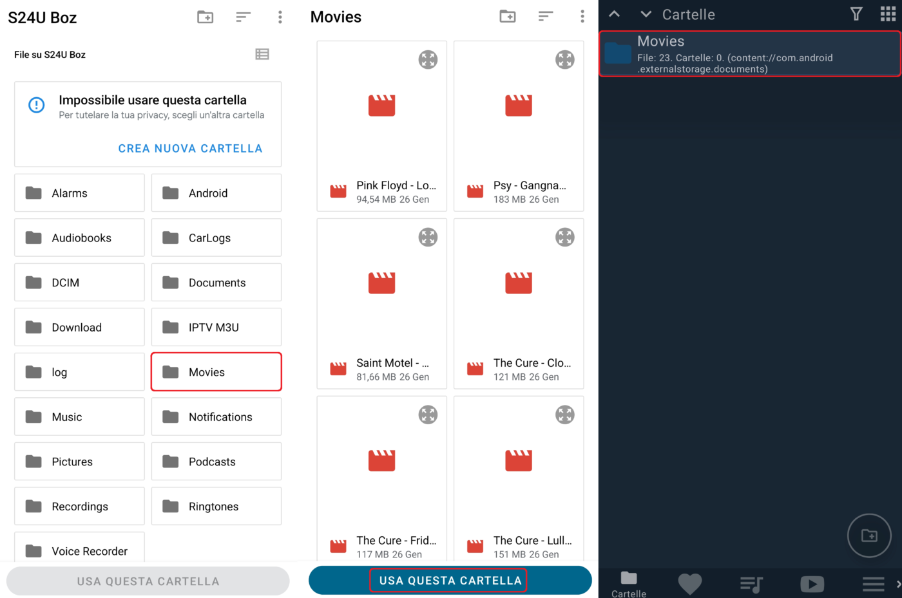902x598 pixels.
Task: Open the DCIM folder
Action: (79, 283)
